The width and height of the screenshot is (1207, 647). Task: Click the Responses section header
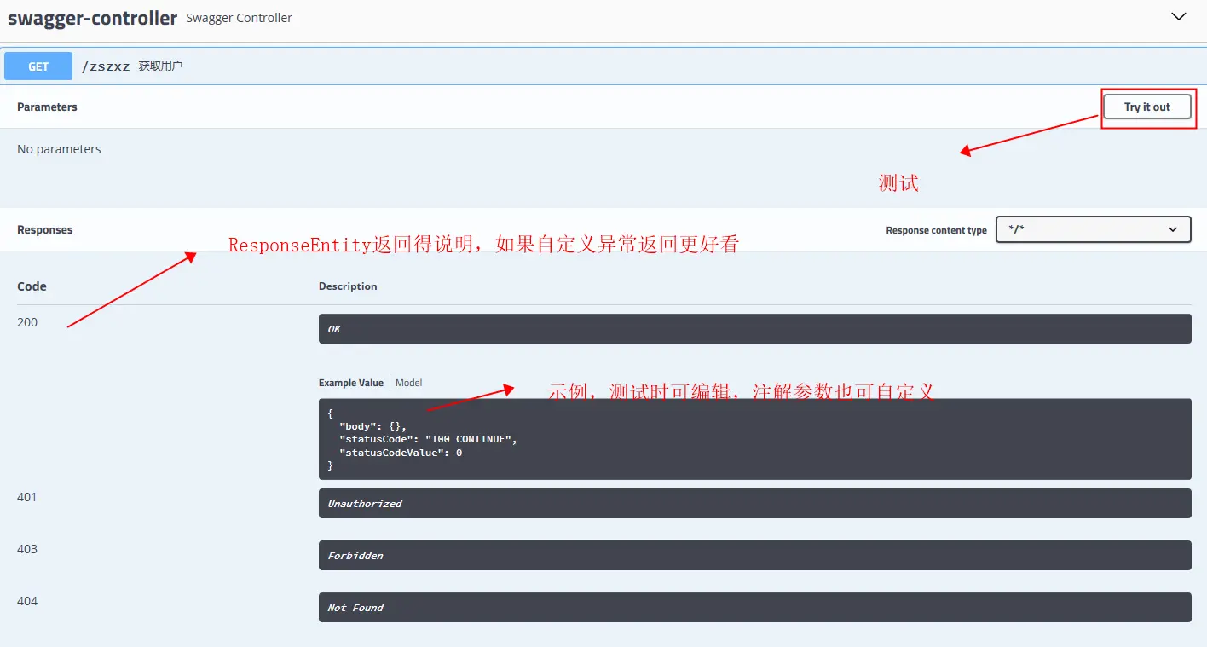coord(45,229)
